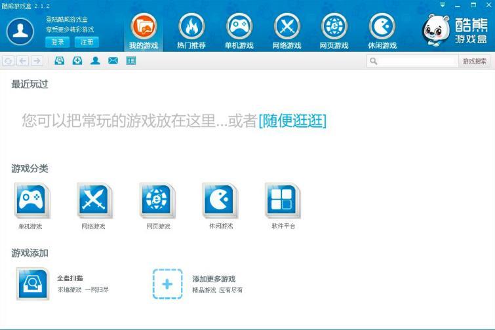This screenshot has width=495, height=330.
Task: Click the envelope messages icon in toolbar
Action: point(113,61)
